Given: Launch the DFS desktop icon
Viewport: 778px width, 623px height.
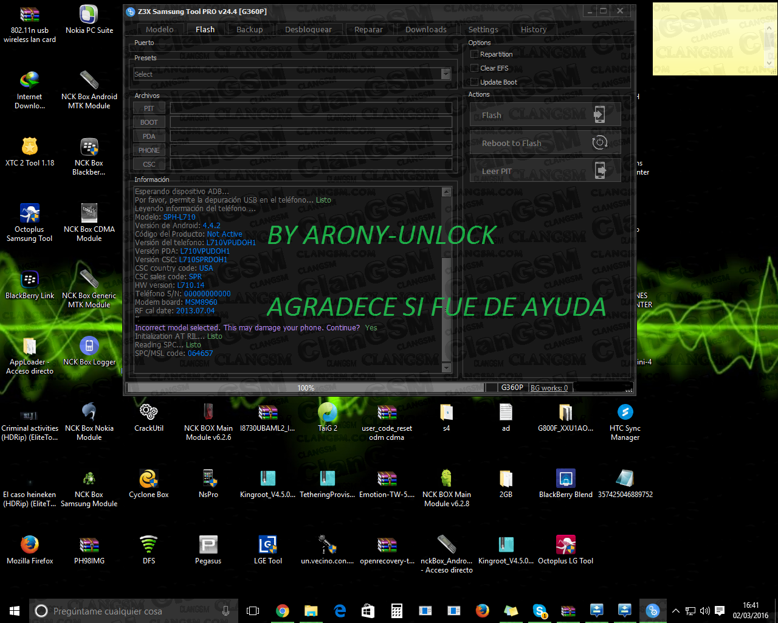Looking at the screenshot, I should 149,550.
